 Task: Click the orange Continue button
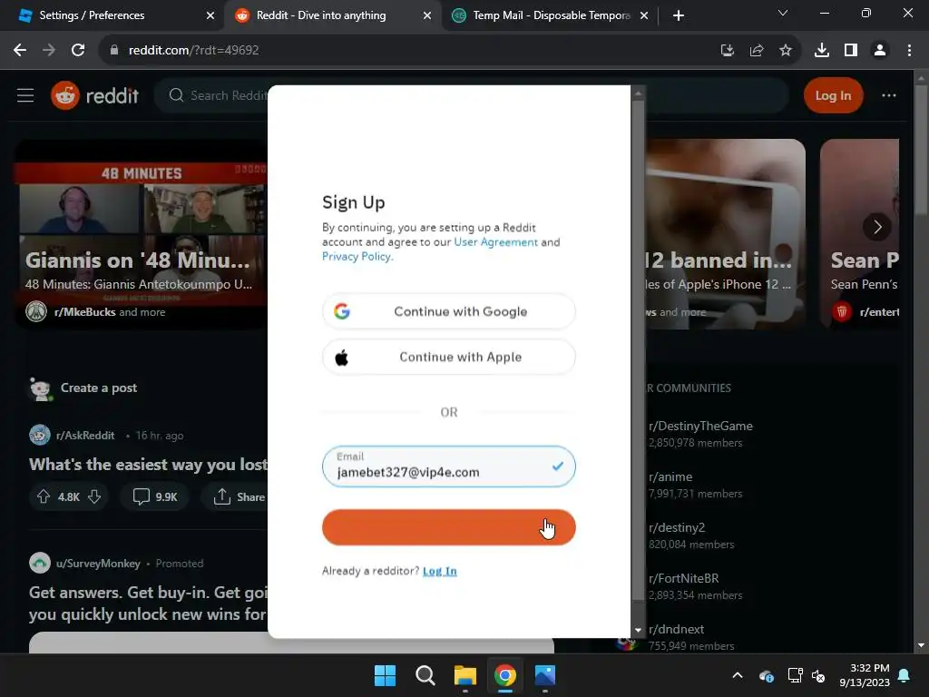[x=448, y=527]
